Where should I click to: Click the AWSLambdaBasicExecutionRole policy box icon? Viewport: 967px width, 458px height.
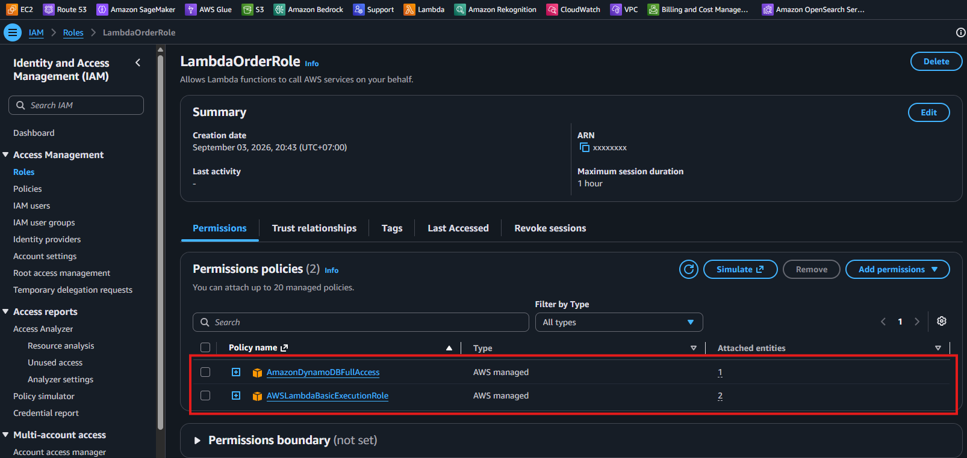click(x=257, y=396)
